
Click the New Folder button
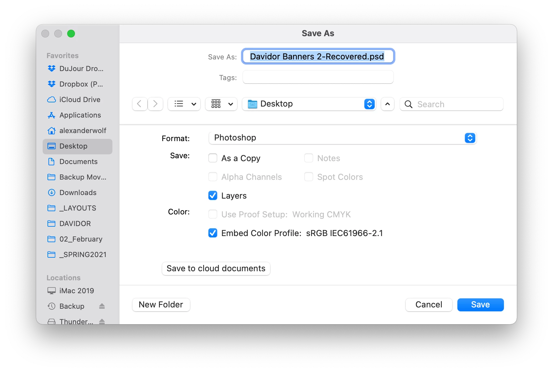(x=161, y=305)
